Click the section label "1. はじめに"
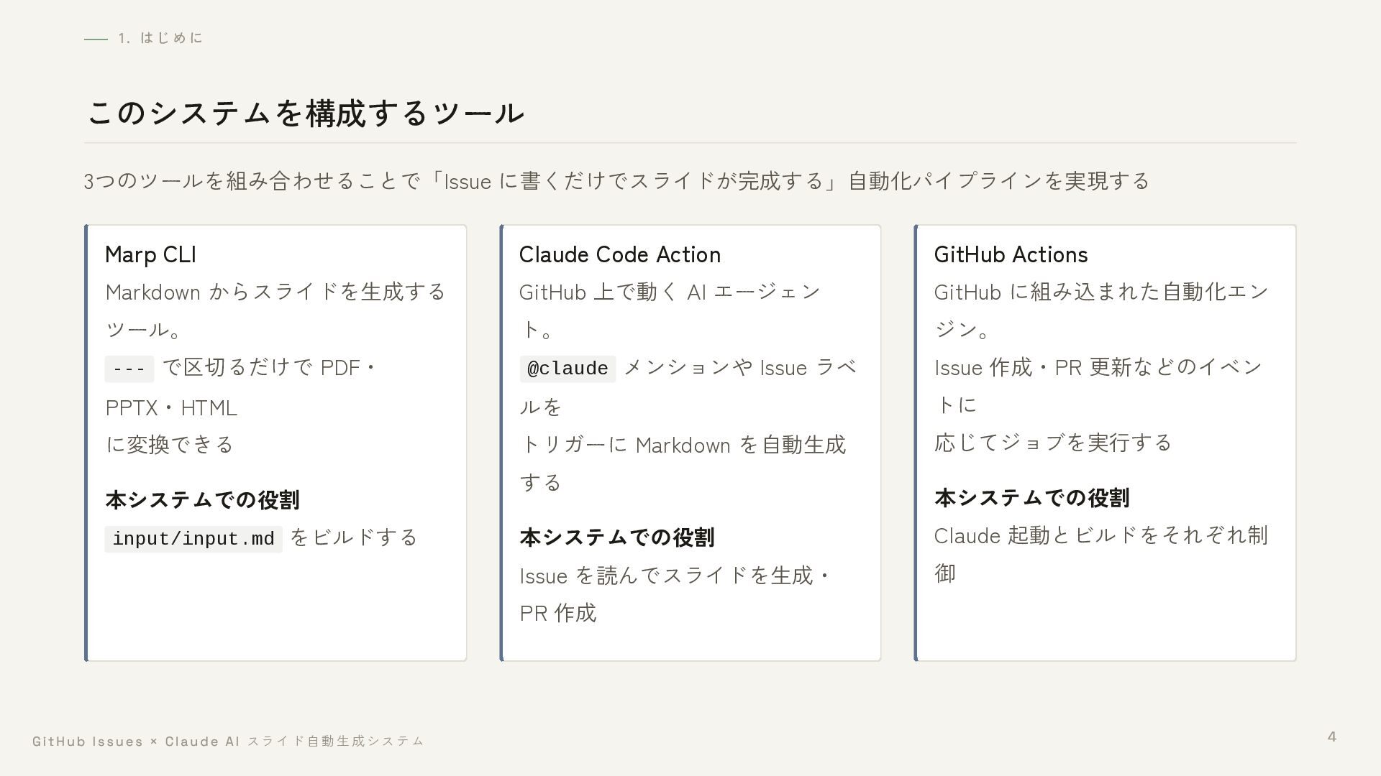The height and width of the screenshot is (776, 1381). [160, 38]
